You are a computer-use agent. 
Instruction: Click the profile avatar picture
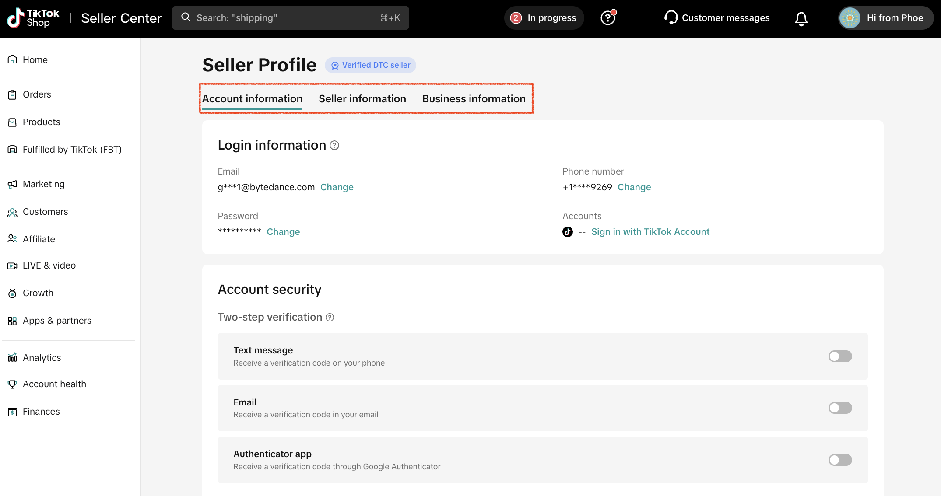pos(850,18)
